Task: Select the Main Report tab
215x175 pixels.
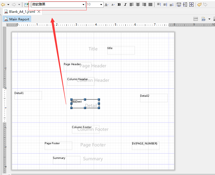Action: 17,19
